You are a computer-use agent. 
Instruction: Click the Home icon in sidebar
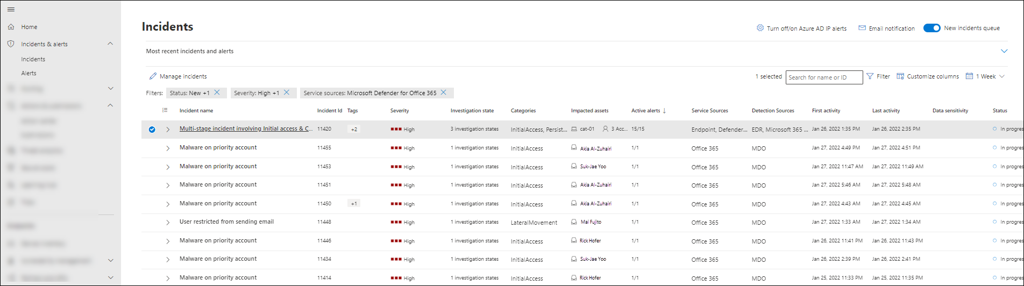11,27
